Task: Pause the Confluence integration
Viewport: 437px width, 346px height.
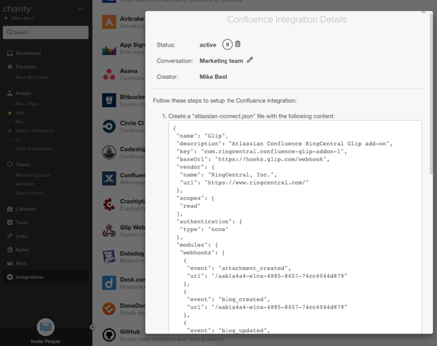Action: (x=227, y=44)
